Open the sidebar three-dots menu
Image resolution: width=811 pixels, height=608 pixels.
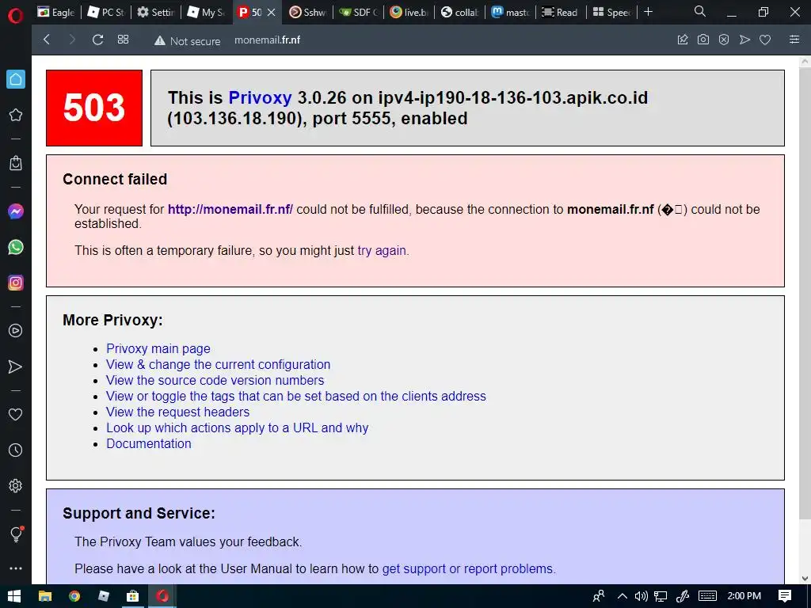(16, 568)
